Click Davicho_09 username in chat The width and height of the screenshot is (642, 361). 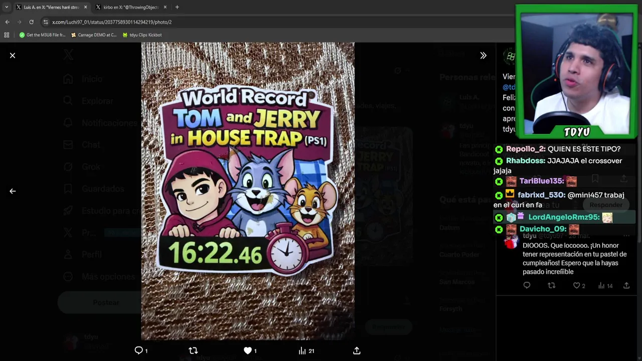[542, 229]
